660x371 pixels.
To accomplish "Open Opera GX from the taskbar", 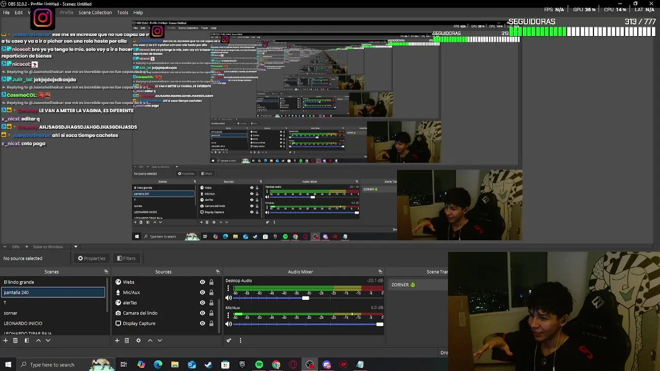I will [x=293, y=365].
